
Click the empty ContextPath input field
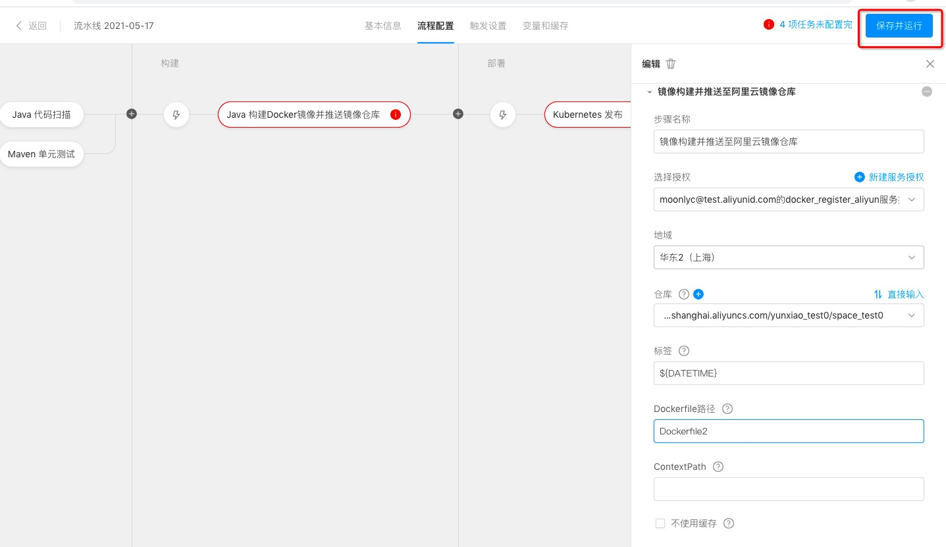(789, 489)
